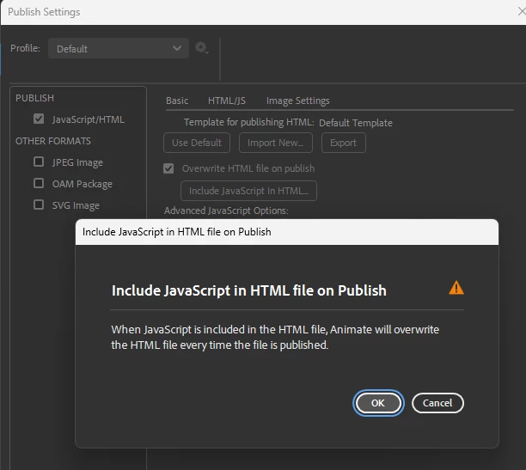Switch to the Image Settings tab
The height and width of the screenshot is (470, 526).
pyautogui.click(x=298, y=101)
